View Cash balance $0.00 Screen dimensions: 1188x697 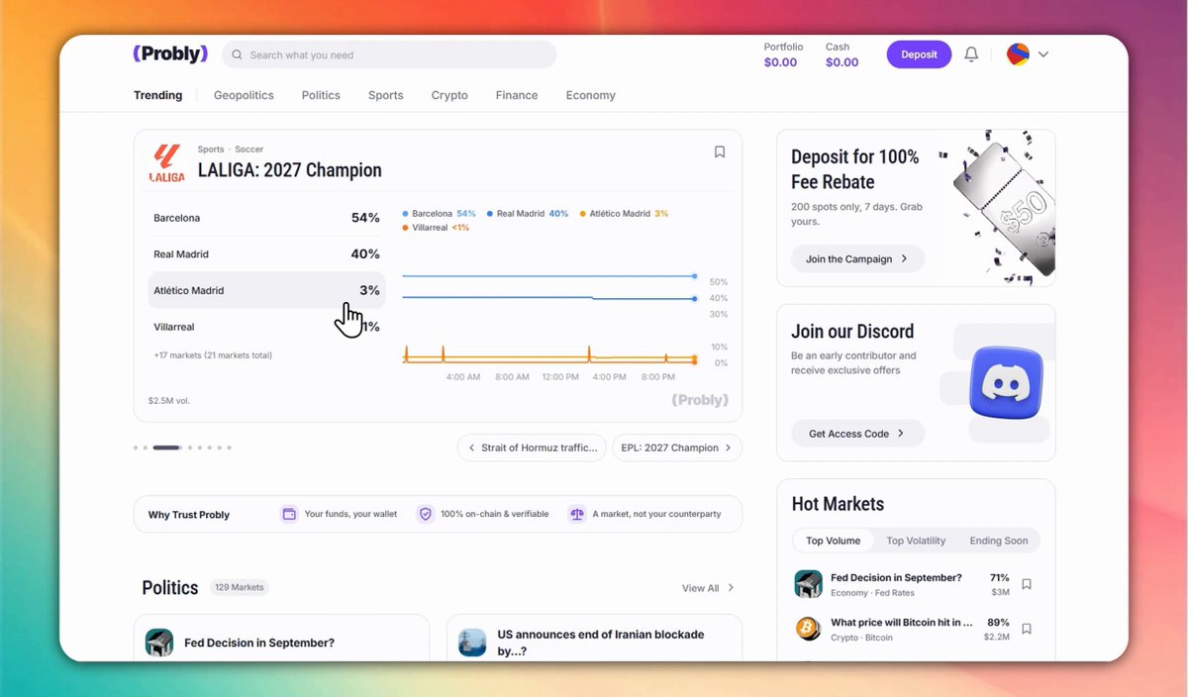click(x=841, y=54)
